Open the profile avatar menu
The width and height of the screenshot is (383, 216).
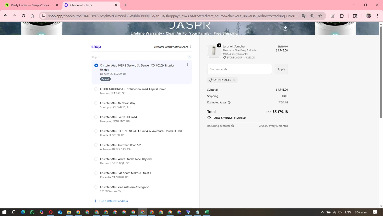[368, 16]
